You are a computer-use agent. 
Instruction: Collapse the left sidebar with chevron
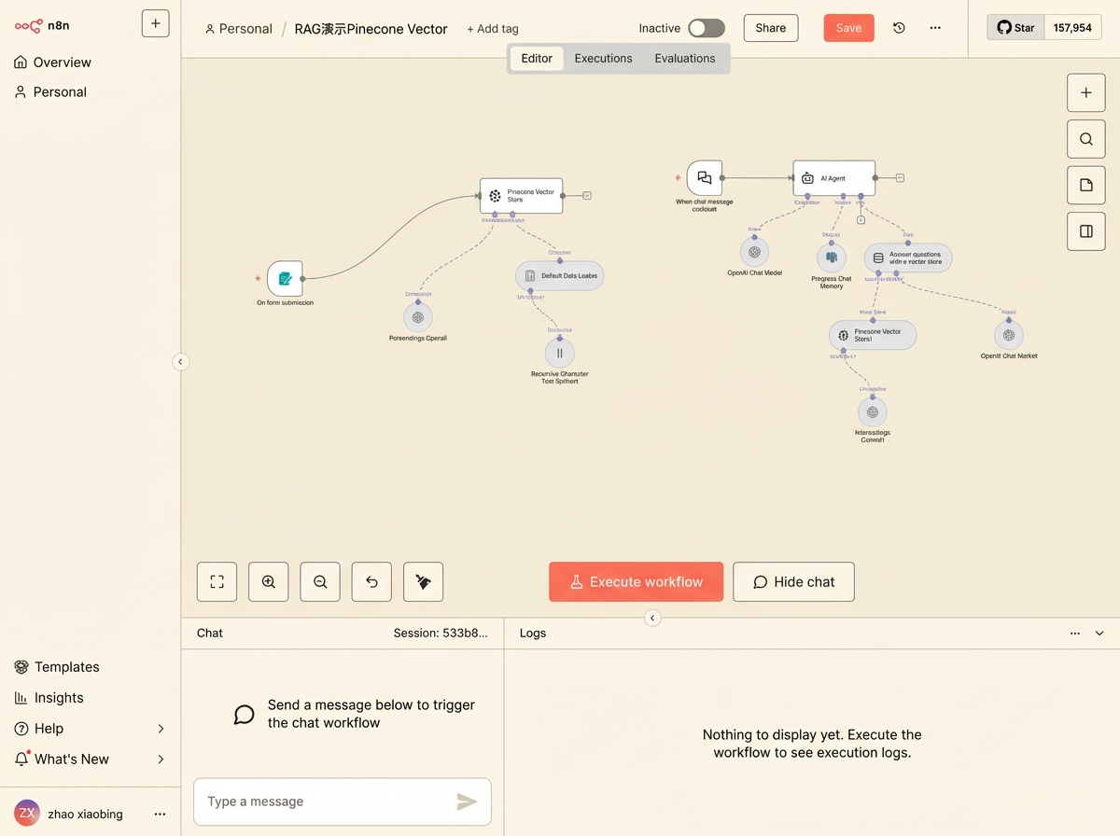point(181,362)
